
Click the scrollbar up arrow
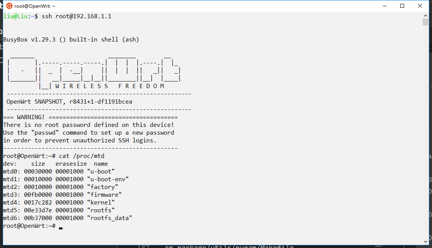[x=426, y=16]
